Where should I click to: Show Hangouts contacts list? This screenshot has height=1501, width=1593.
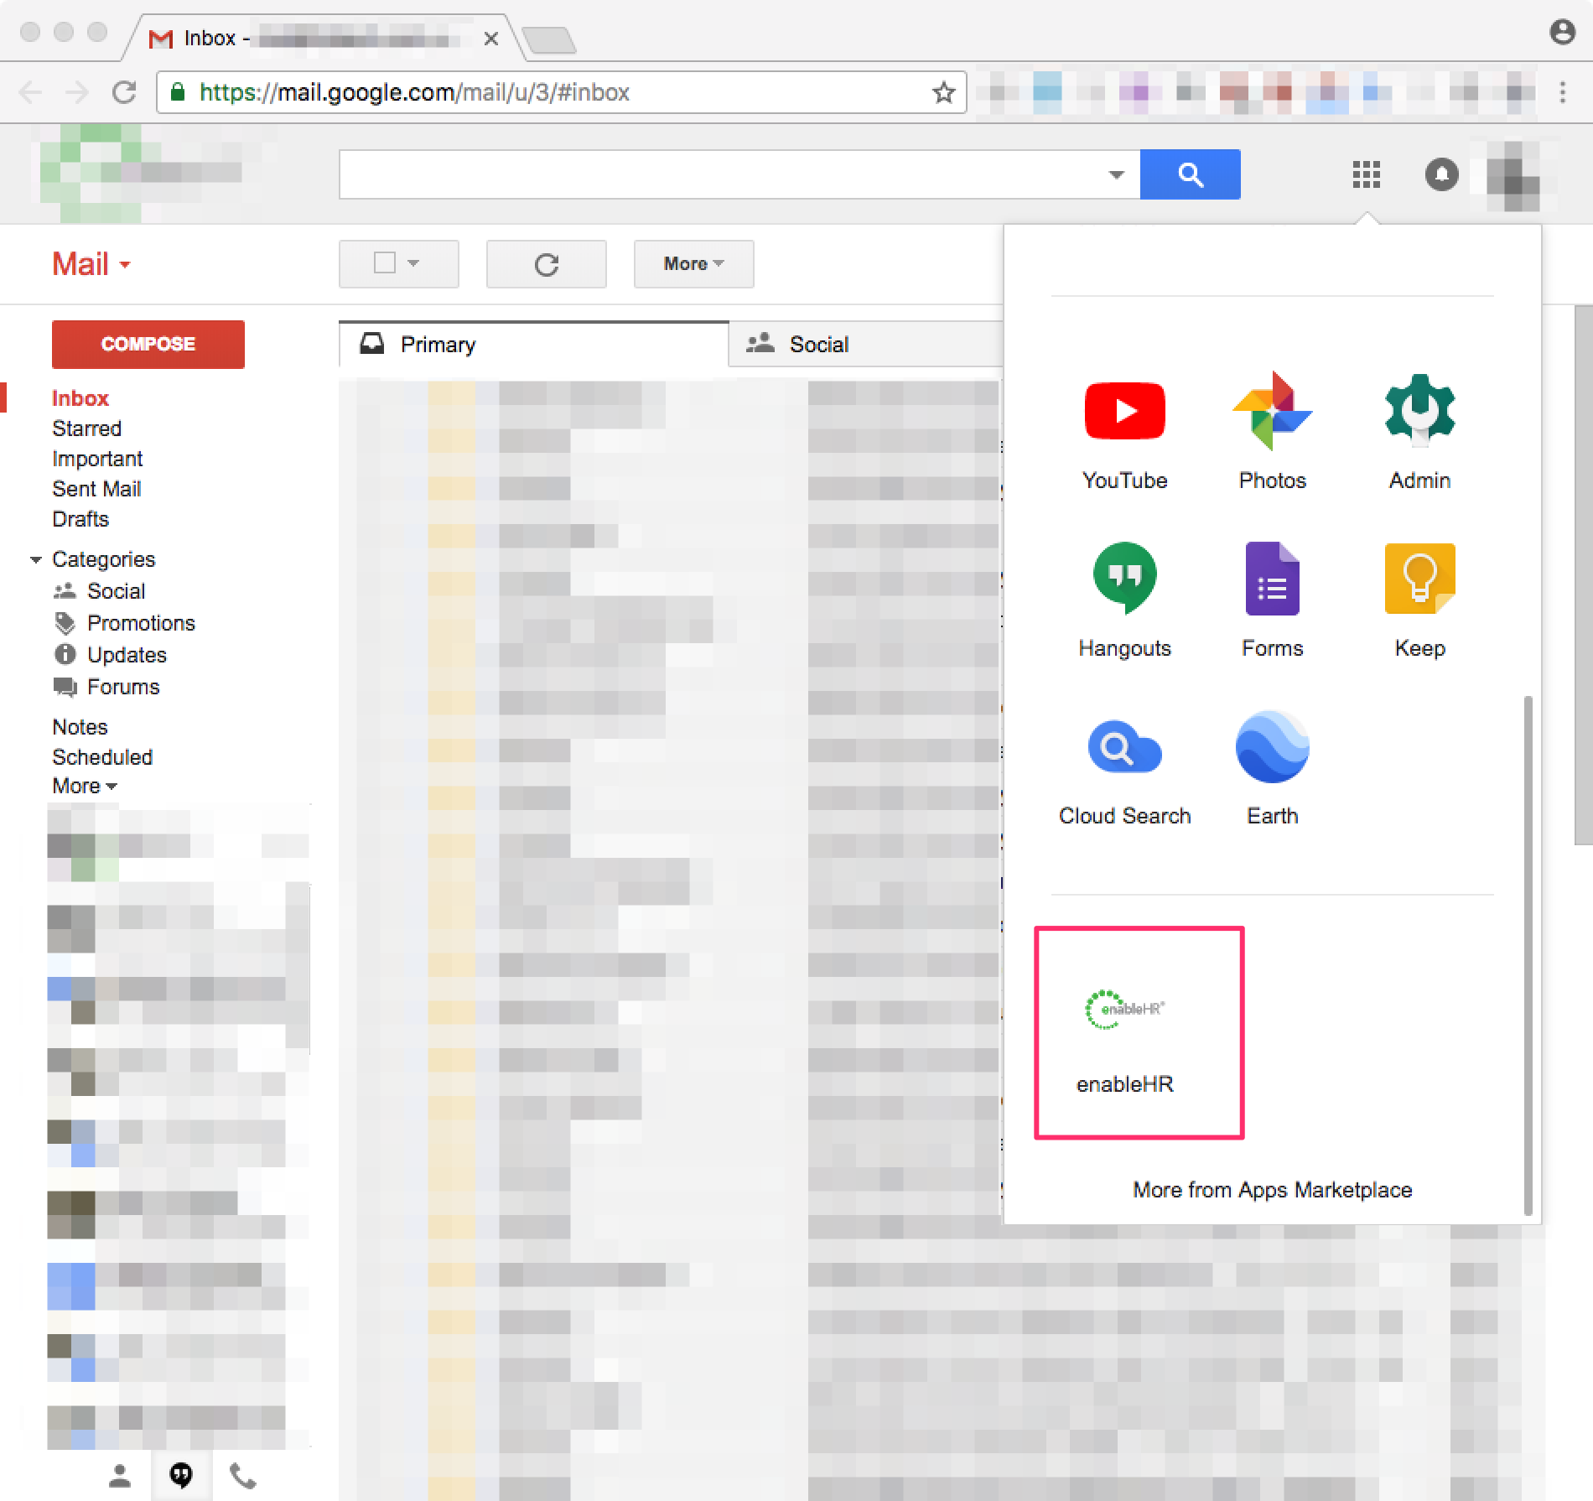click(120, 1475)
